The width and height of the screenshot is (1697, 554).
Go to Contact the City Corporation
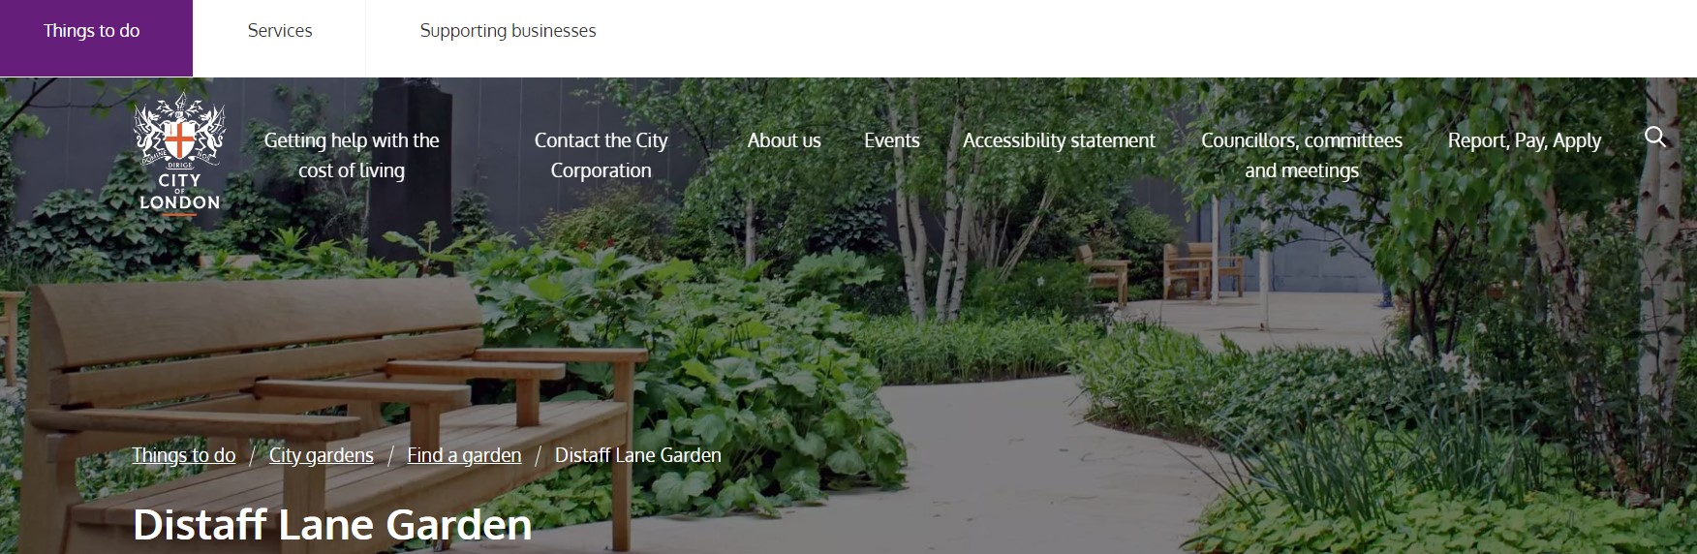tap(601, 155)
